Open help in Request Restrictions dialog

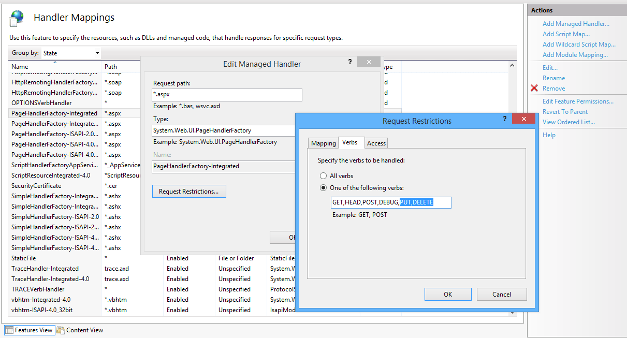[x=505, y=119]
